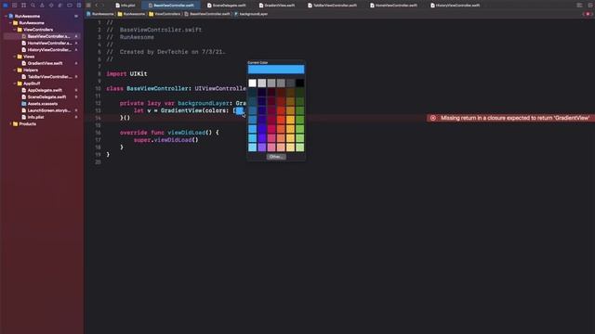Switch to the HistoryViewController.swift tab
The width and height of the screenshot is (595, 334).
456,6
